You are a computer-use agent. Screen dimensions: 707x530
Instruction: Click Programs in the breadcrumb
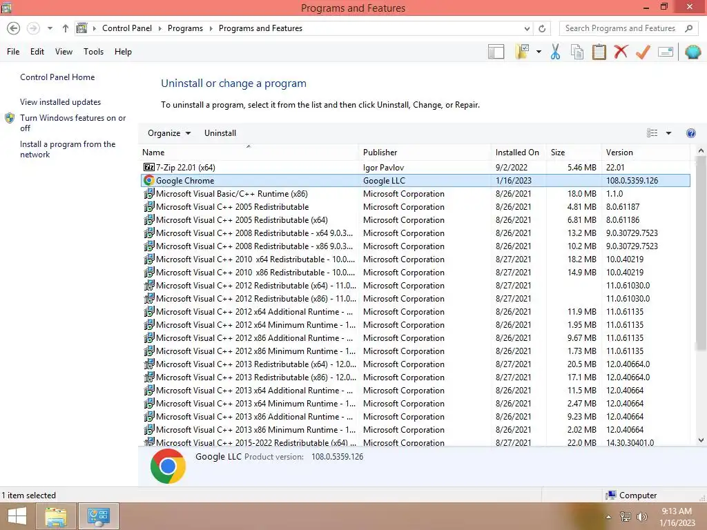tap(185, 28)
